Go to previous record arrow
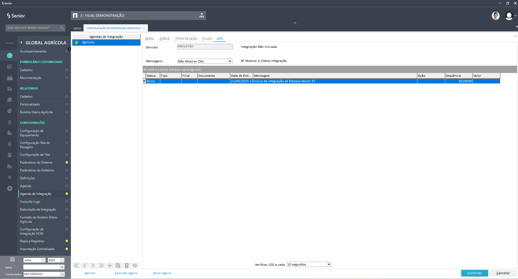The height and width of the screenshot is (279, 518). (85, 265)
